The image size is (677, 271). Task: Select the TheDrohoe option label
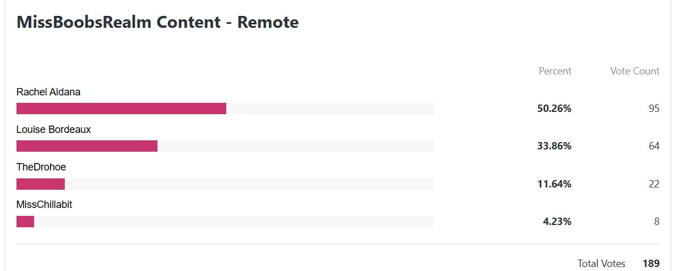pyautogui.click(x=41, y=167)
